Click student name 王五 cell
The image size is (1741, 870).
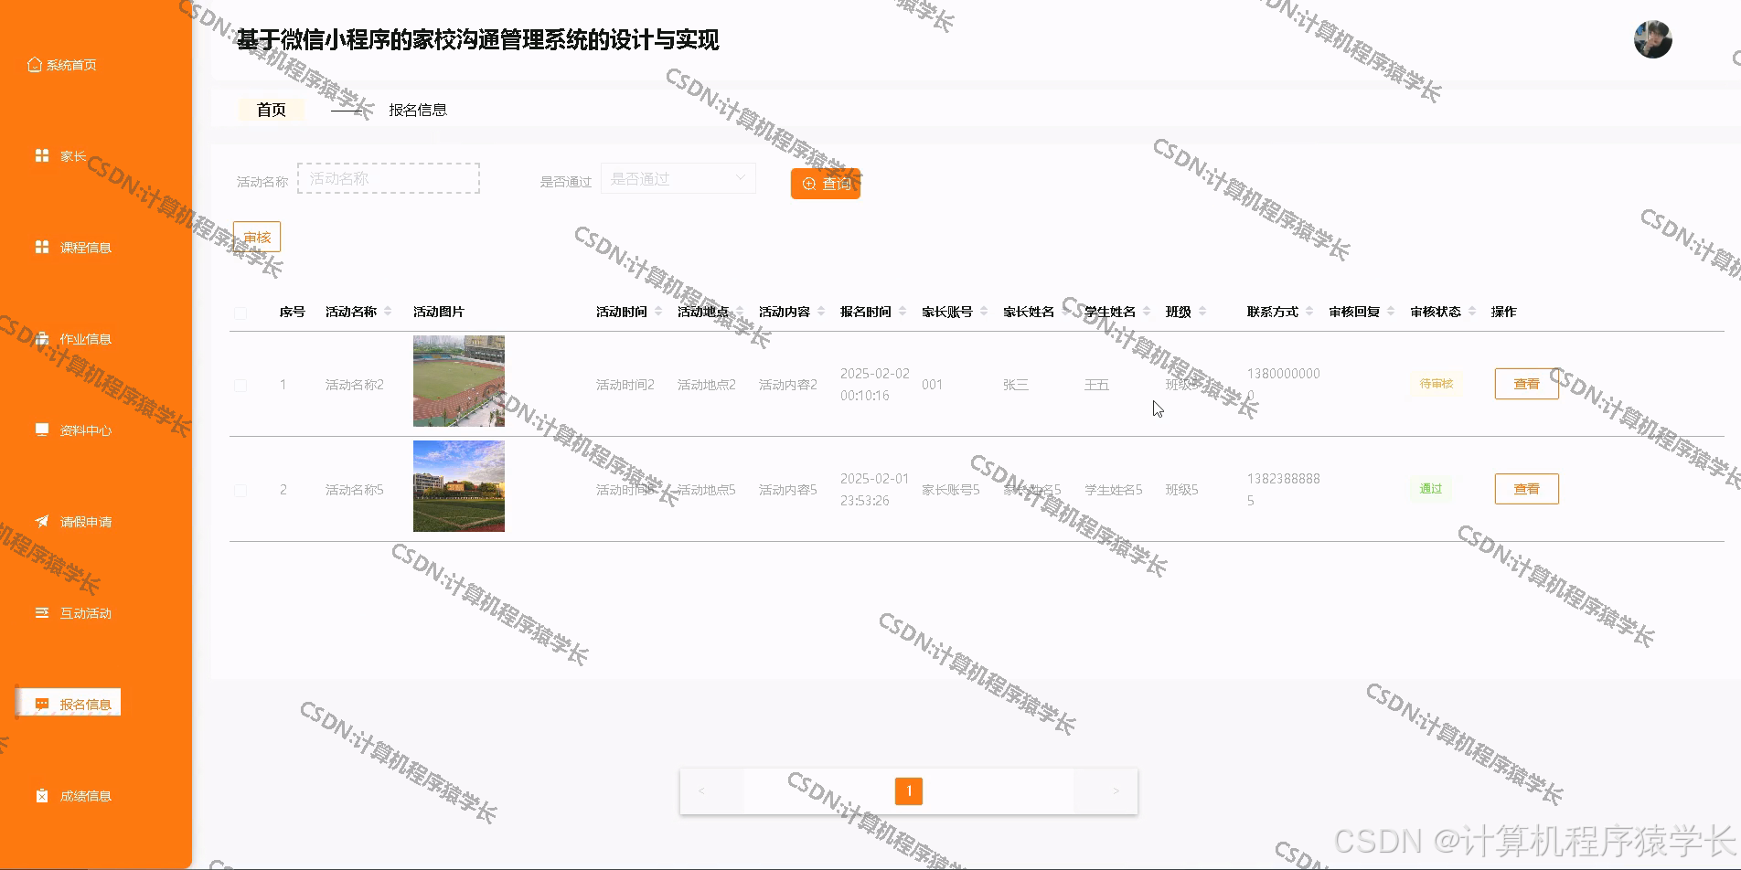coord(1097,385)
